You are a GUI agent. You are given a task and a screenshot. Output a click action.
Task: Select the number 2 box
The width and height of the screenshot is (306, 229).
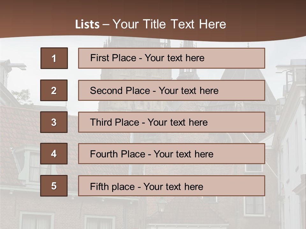[54, 90]
